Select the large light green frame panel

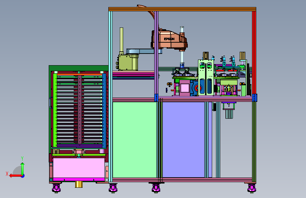click(x=135, y=140)
